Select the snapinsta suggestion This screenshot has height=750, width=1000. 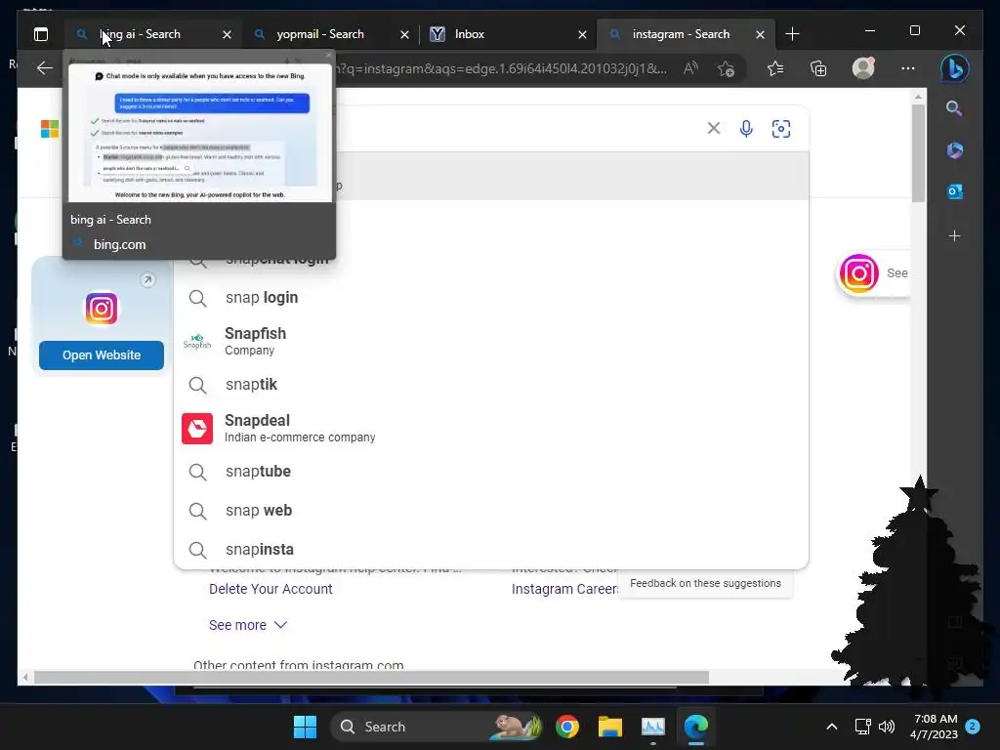click(x=491, y=550)
